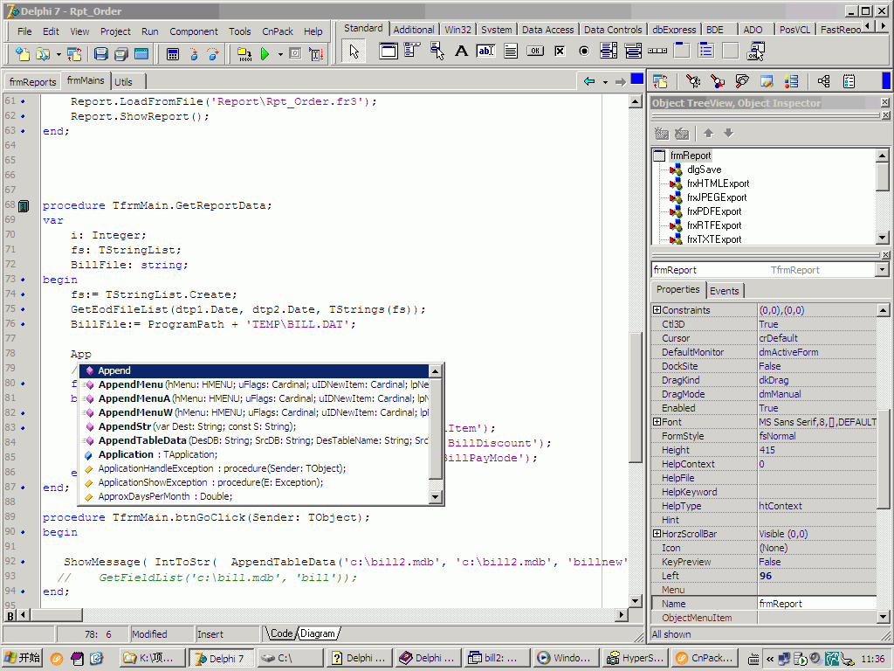Image resolution: width=894 pixels, height=671 pixels.
Task: Expand the Constraints property node
Action: (x=657, y=310)
